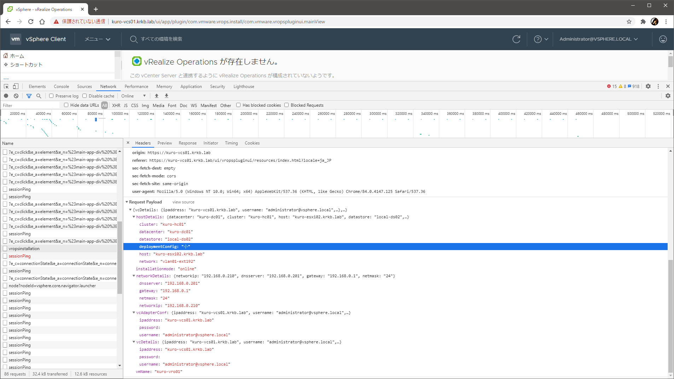Open the Online throttling dropdown
The width and height of the screenshot is (674, 379).
point(133,96)
